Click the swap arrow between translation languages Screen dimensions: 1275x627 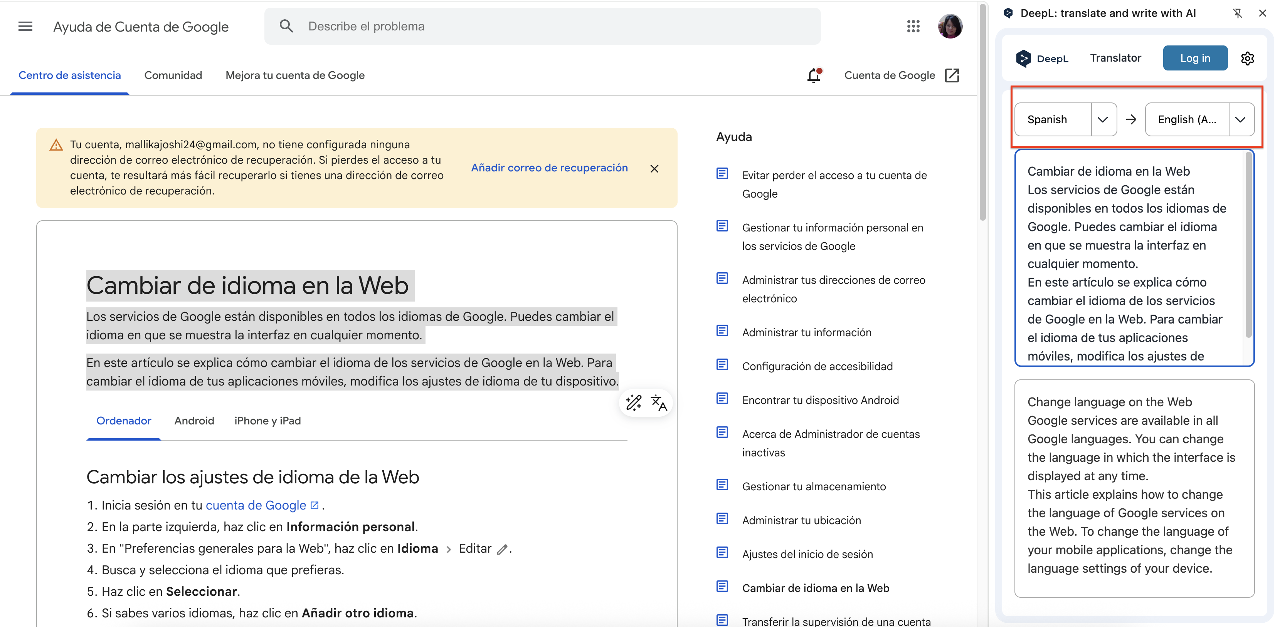1132,119
